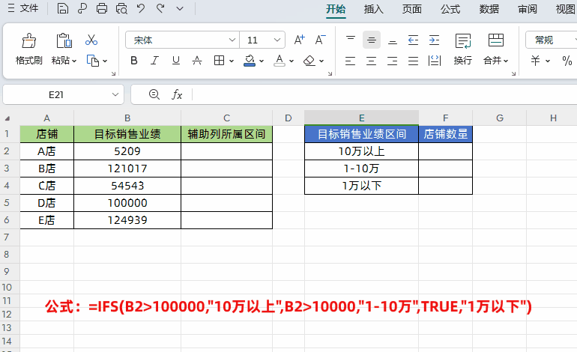The width and height of the screenshot is (577, 352).
Task: Align text left
Action: pyautogui.click(x=351, y=61)
